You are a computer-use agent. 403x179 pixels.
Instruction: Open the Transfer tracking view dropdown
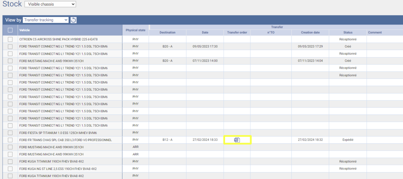click(x=46, y=20)
